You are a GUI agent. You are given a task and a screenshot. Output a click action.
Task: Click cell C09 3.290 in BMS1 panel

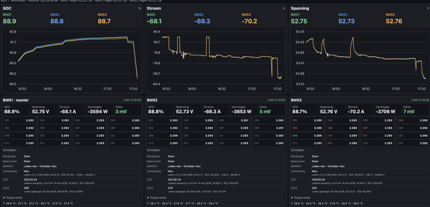point(19,135)
